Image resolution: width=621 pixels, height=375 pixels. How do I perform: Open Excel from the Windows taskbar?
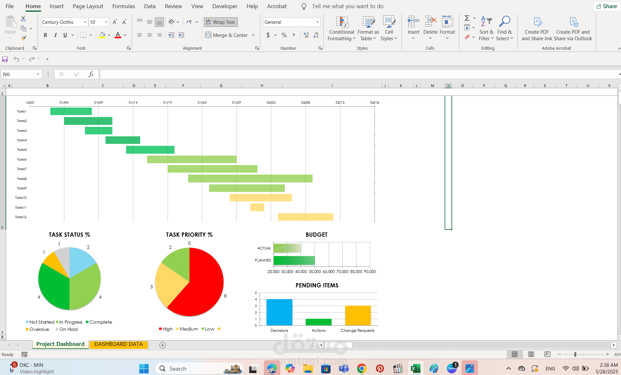coord(416,368)
